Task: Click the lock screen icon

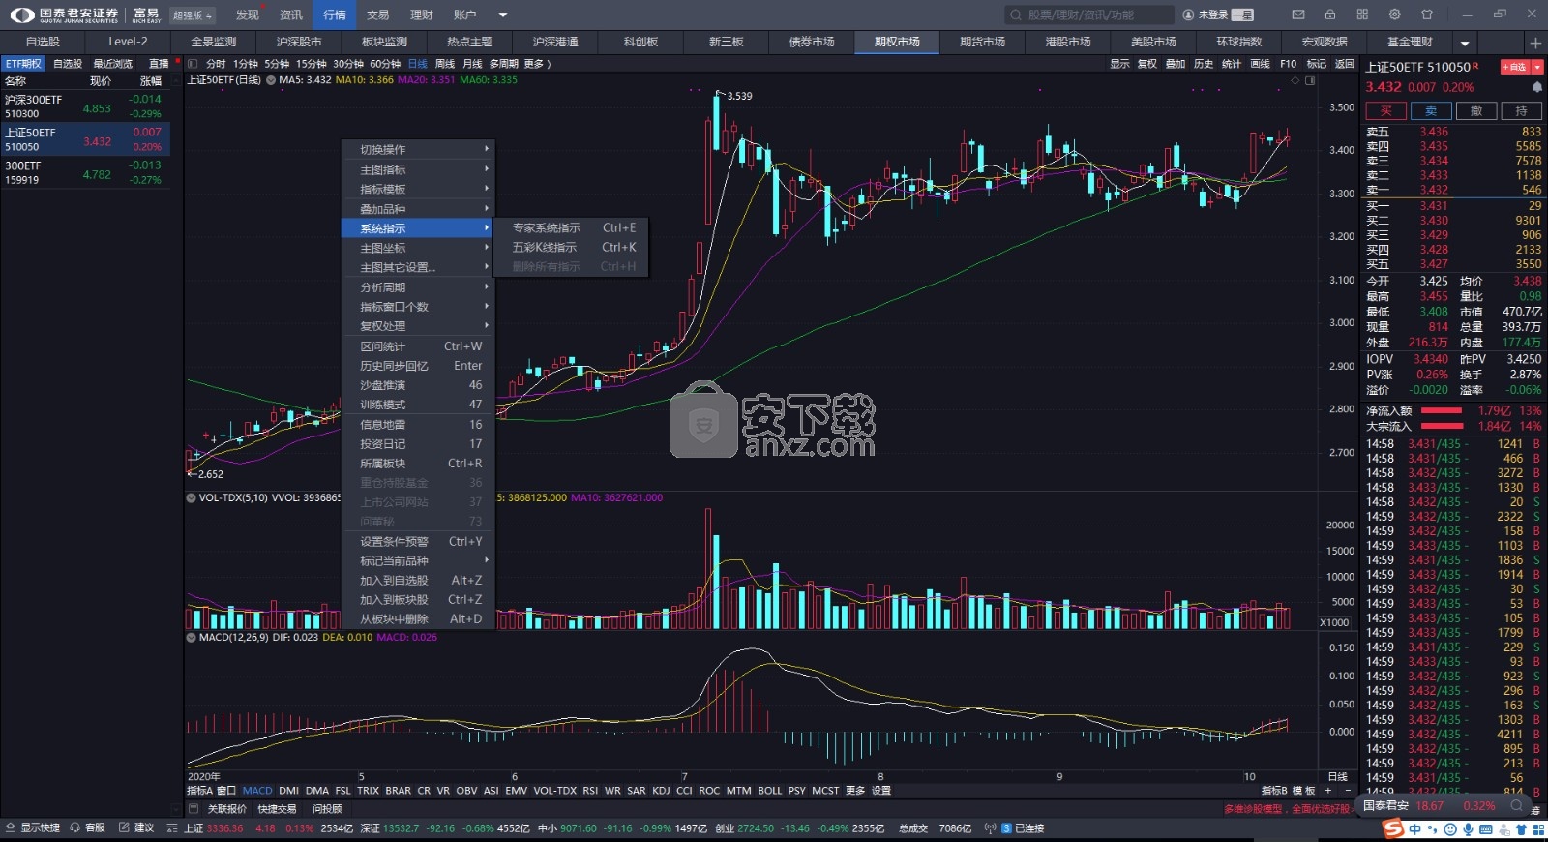Action: (x=1330, y=15)
